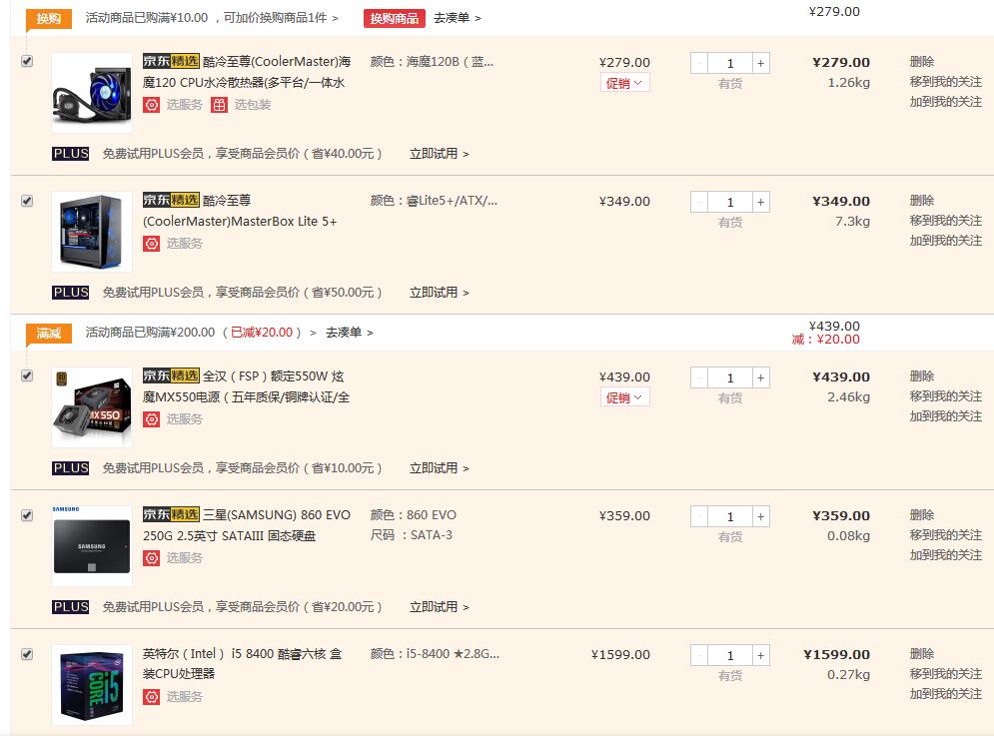The image size is (994, 736).
Task: Click 立即试用 under the FSP power supply
Action: 440,467
